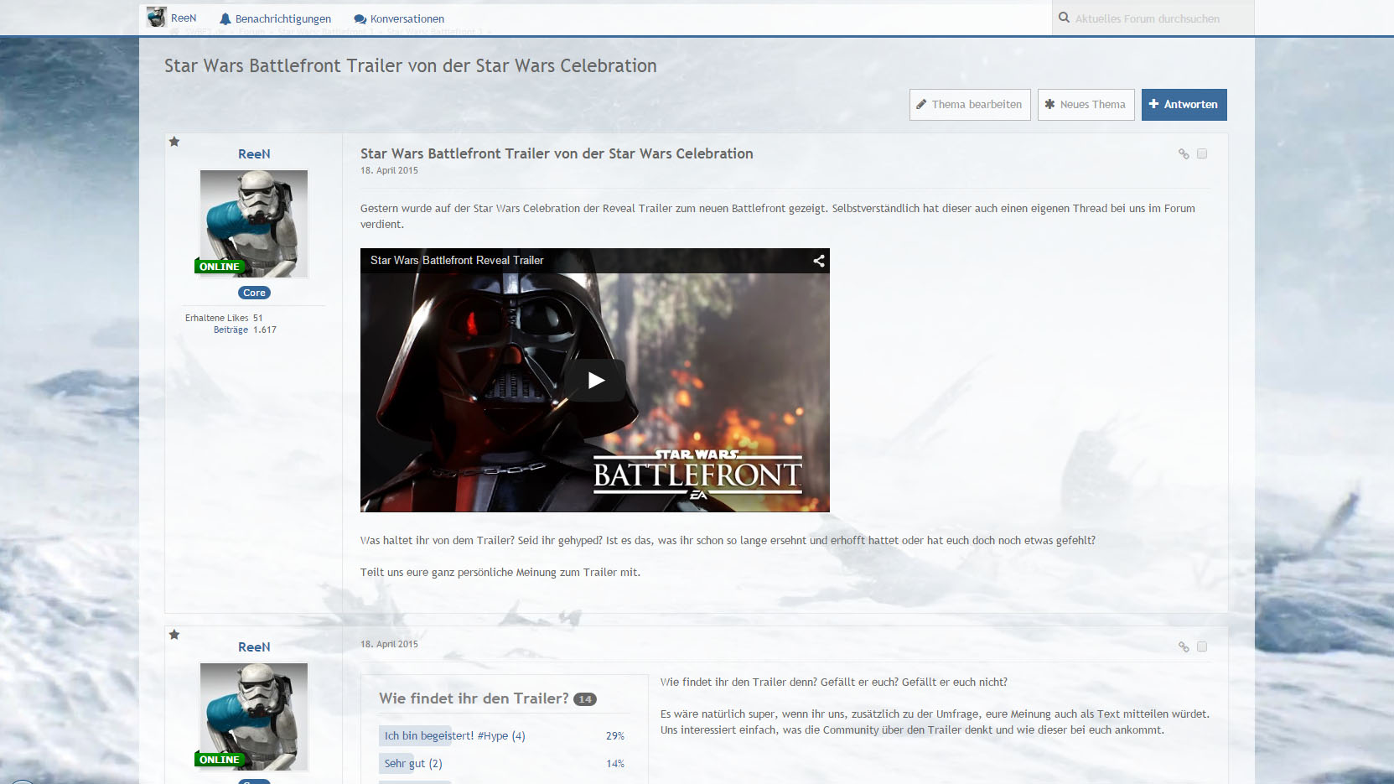Click Neues Thema button
This screenshot has width=1394, height=784.
coord(1086,105)
